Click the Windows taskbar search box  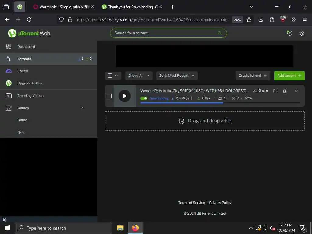[63, 228]
